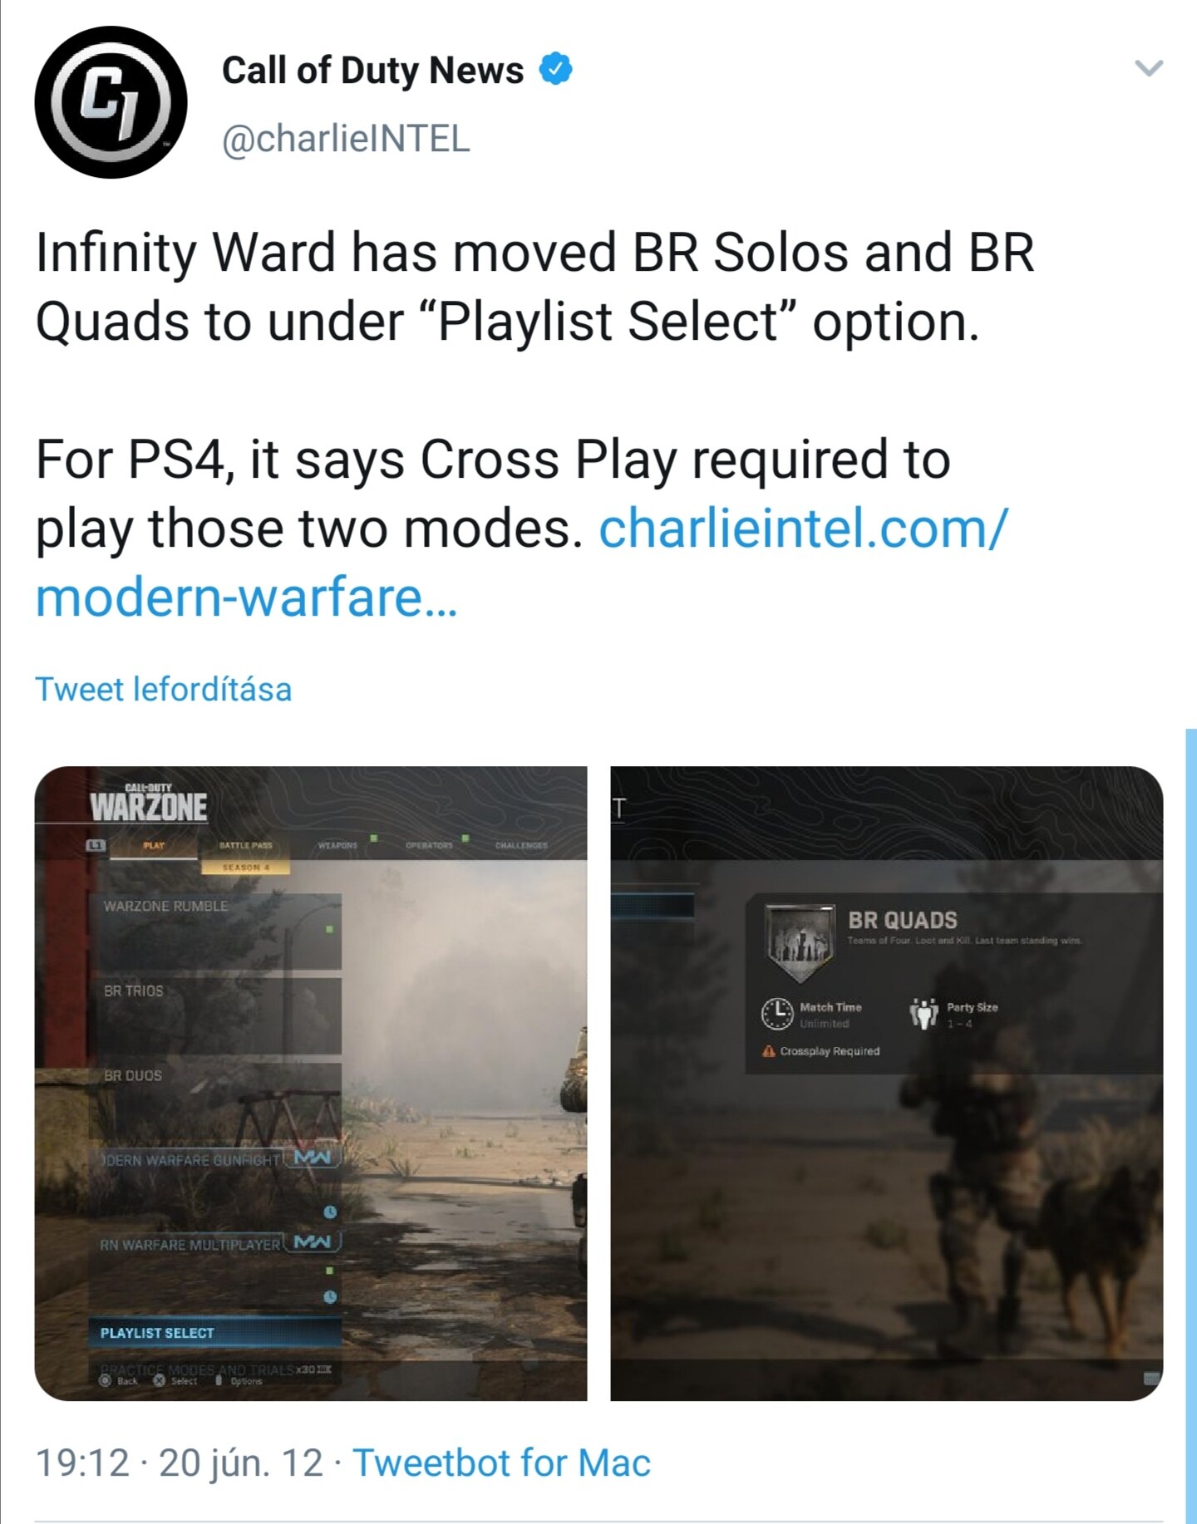Image resolution: width=1197 pixels, height=1524 pixels.
Task: Click the Tweetbot for Mac source link
Action: point(501,1463)
